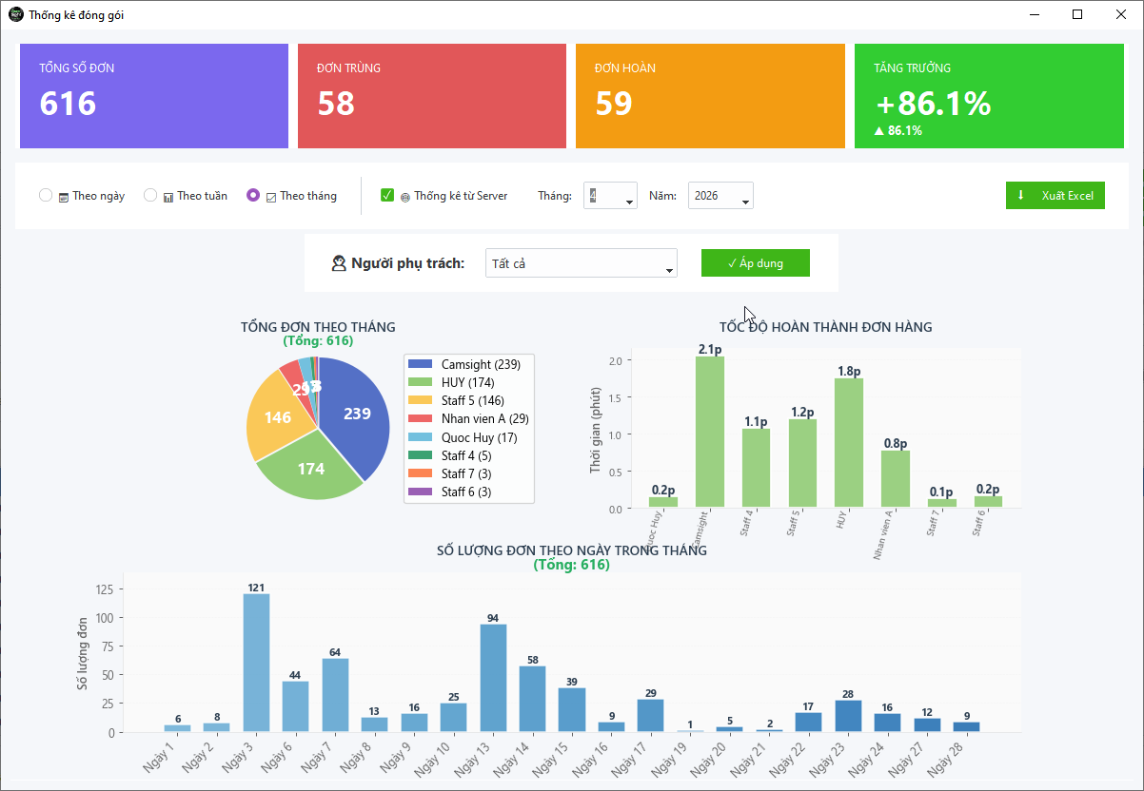Select the Theo ngày radio button
The height and width of the screenshot is (791, 1144).
click(x=46, y=195)
